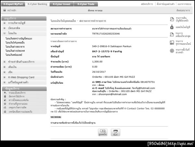Open ตั้งค่าข้อมูลส่วนตัว settings link
The height and width of the screenshot is (147, 195).
point(165,4)
